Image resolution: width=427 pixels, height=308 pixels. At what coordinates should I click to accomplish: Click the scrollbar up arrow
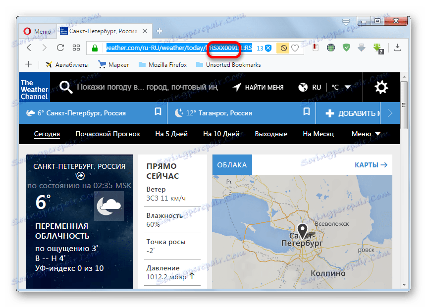tap(404, 77)
